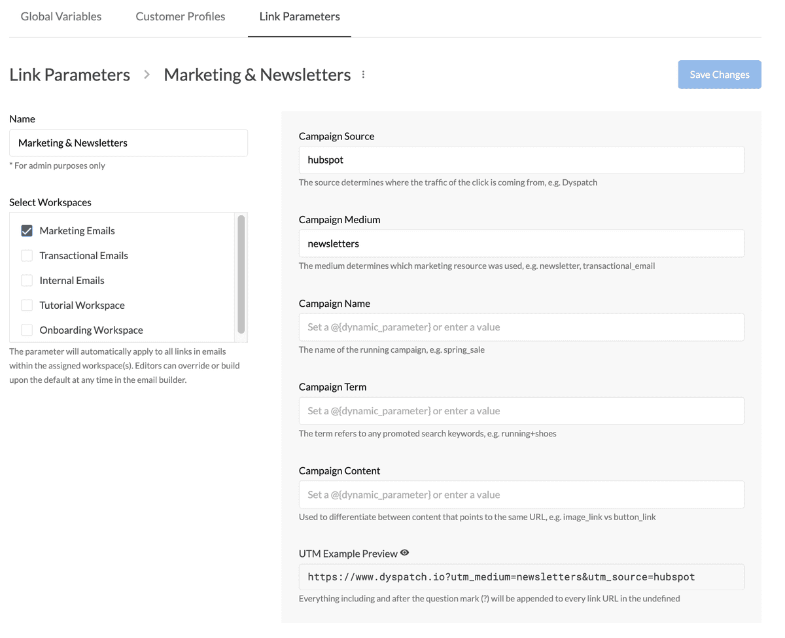The width and height of the screenshot is (785, 638).
Task: Click the Campaign Content input field
Action: [521, 495]
